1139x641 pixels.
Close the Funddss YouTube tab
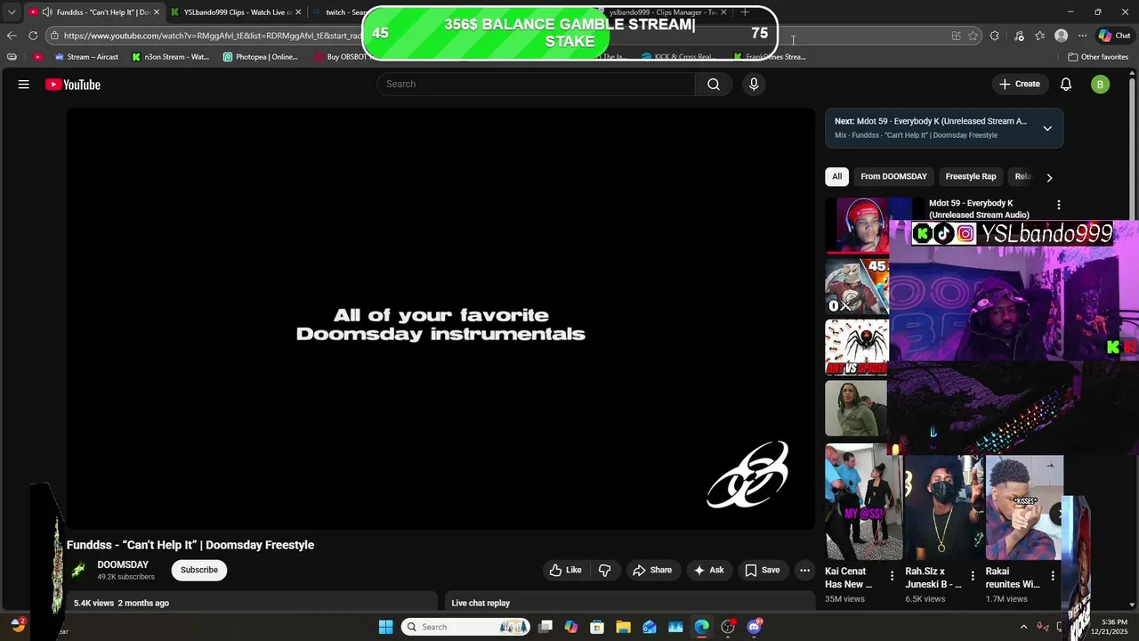[x=156, y=12]
